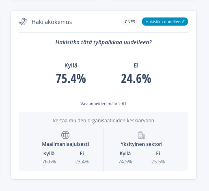Click Vertaa muiden organisaatioiden keskiarvoon heading
This screenshot has width=209, height=191.
point(103,120)
